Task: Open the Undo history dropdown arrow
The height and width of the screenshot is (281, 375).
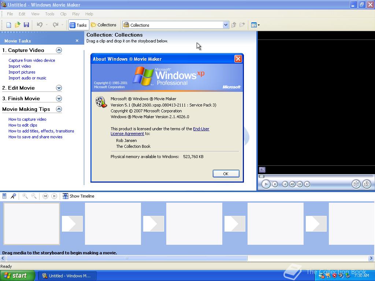Action: click(x=47, y=25)
